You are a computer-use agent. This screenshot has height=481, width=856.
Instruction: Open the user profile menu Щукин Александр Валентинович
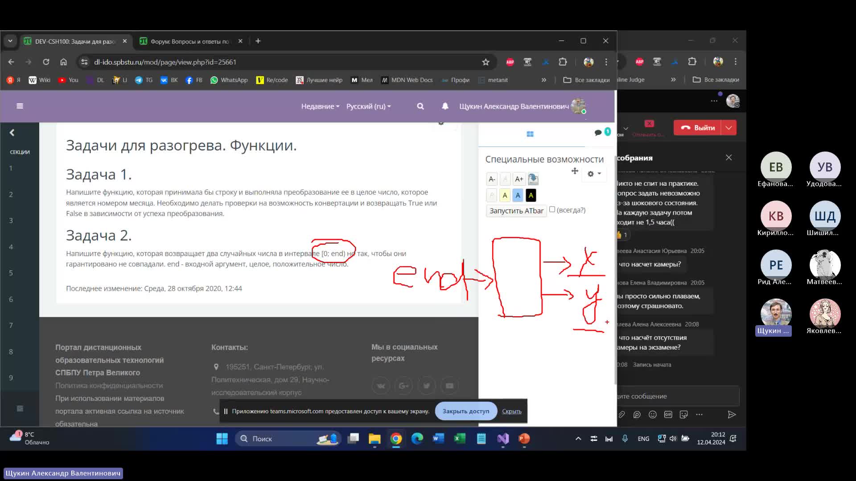coord(523,106)
